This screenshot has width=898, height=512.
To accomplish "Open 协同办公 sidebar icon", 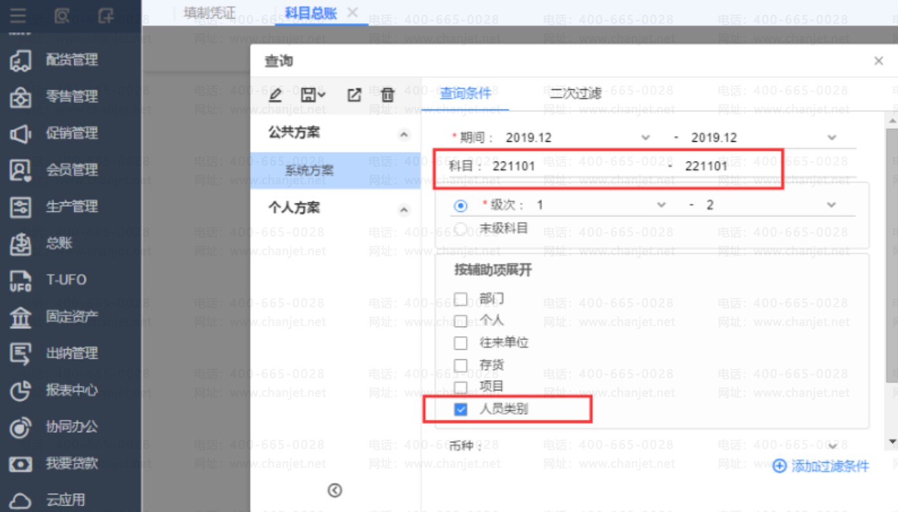I will [21, 428].
